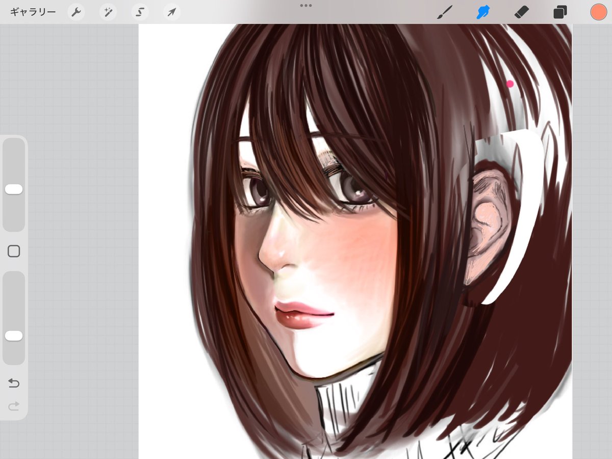The image size is (612, 459).
Task: Tap the square modify button in sidebar
Action: point(14,251)
